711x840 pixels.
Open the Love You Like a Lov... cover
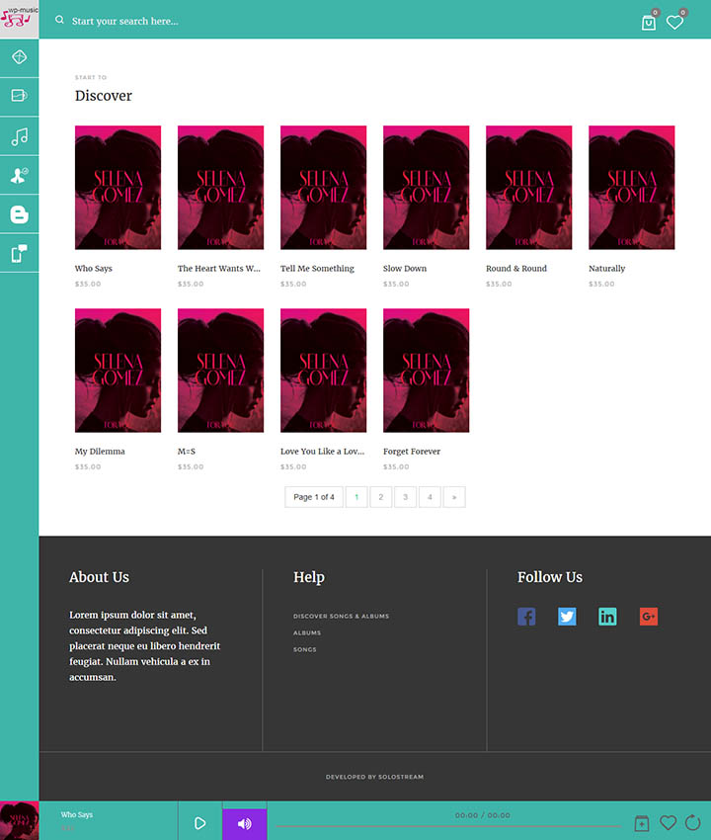click(323, 371)
